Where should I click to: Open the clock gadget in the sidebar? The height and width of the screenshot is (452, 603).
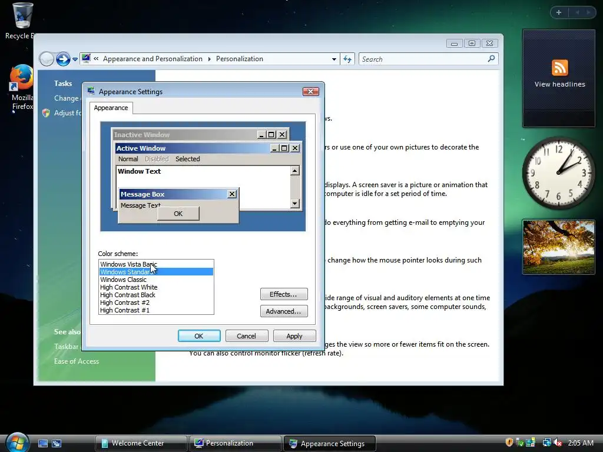pyautogui.click(x=558, y=173)
